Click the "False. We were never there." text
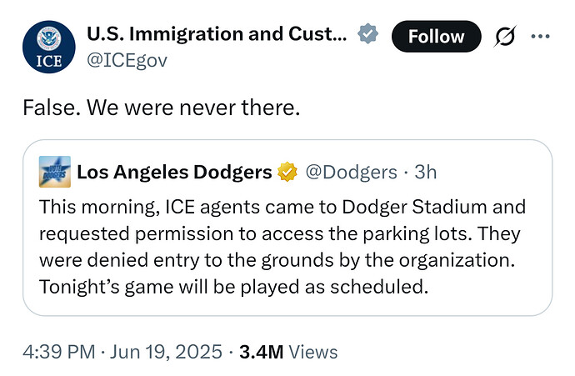Screen dimensions: 575x376 (162, 108)
